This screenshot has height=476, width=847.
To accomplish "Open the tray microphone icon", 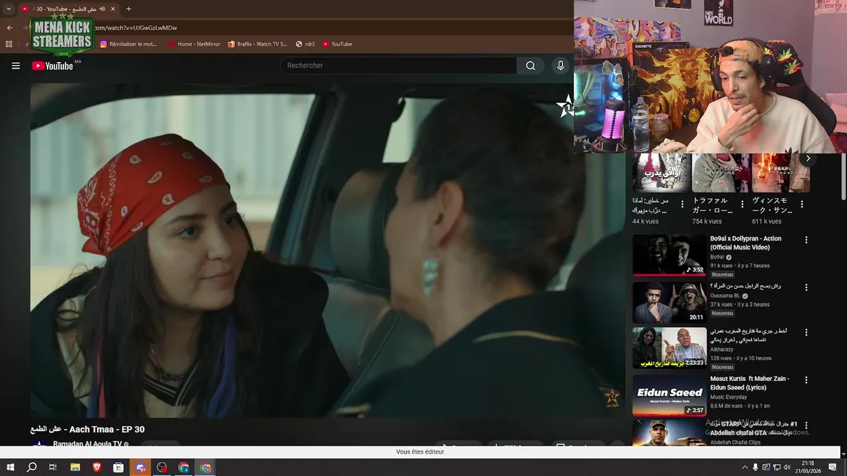I will [756, 467].
